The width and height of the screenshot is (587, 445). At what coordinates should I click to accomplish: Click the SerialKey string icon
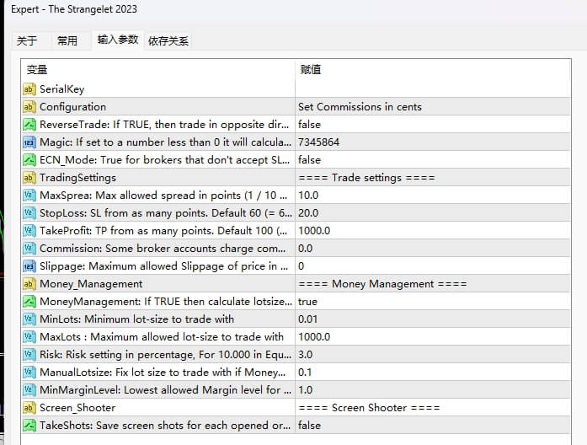29,89
